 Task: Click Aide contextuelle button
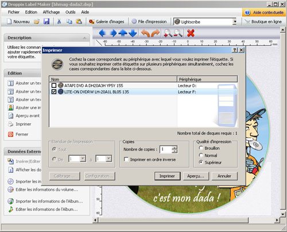tap(264, 13)
